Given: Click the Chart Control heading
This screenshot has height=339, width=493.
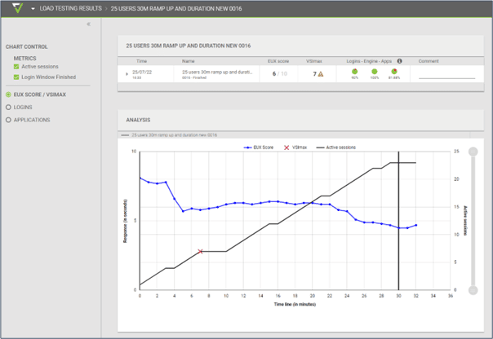Looking at the screenshot, I should (x=27, y=46).
